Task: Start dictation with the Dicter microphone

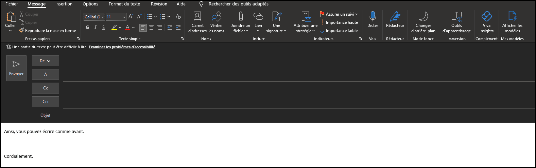Action: pyautogui.click(x=373, y=19)
